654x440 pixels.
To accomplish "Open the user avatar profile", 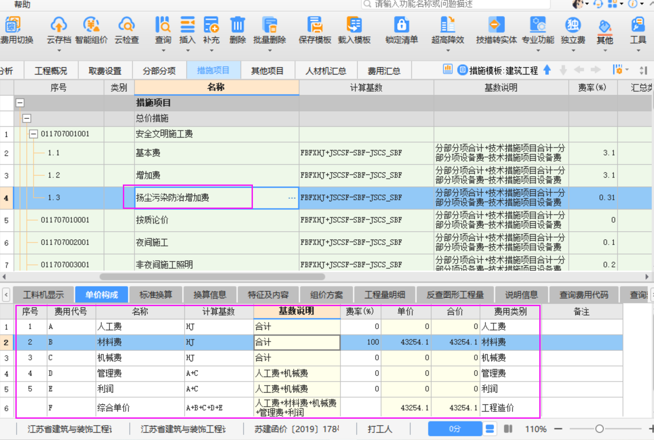I will (x=578, y=4).
